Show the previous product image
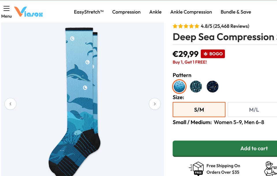 pyautogui.click(x=10, y=104)
